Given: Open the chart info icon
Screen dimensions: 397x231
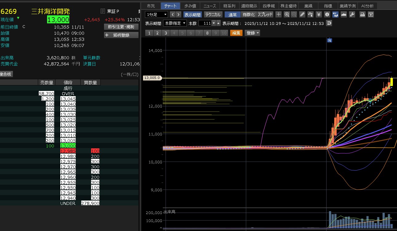Looking at the screenshot, I should pos(327,14).
